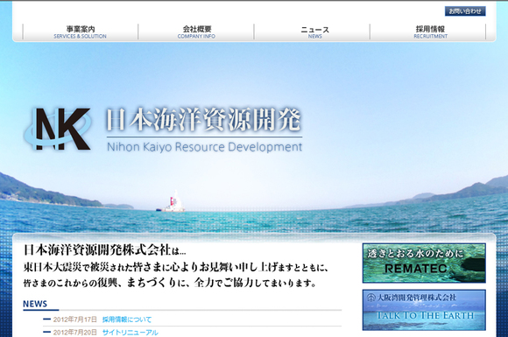Screen dimensions: 508x337
Task: Click the NEWS section heading
Action: click(x=35, y=304)
